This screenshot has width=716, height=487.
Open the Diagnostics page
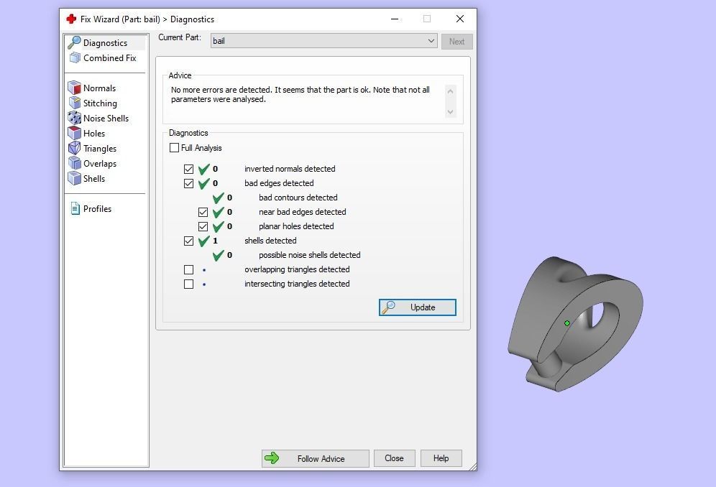[x=105, y=43]
